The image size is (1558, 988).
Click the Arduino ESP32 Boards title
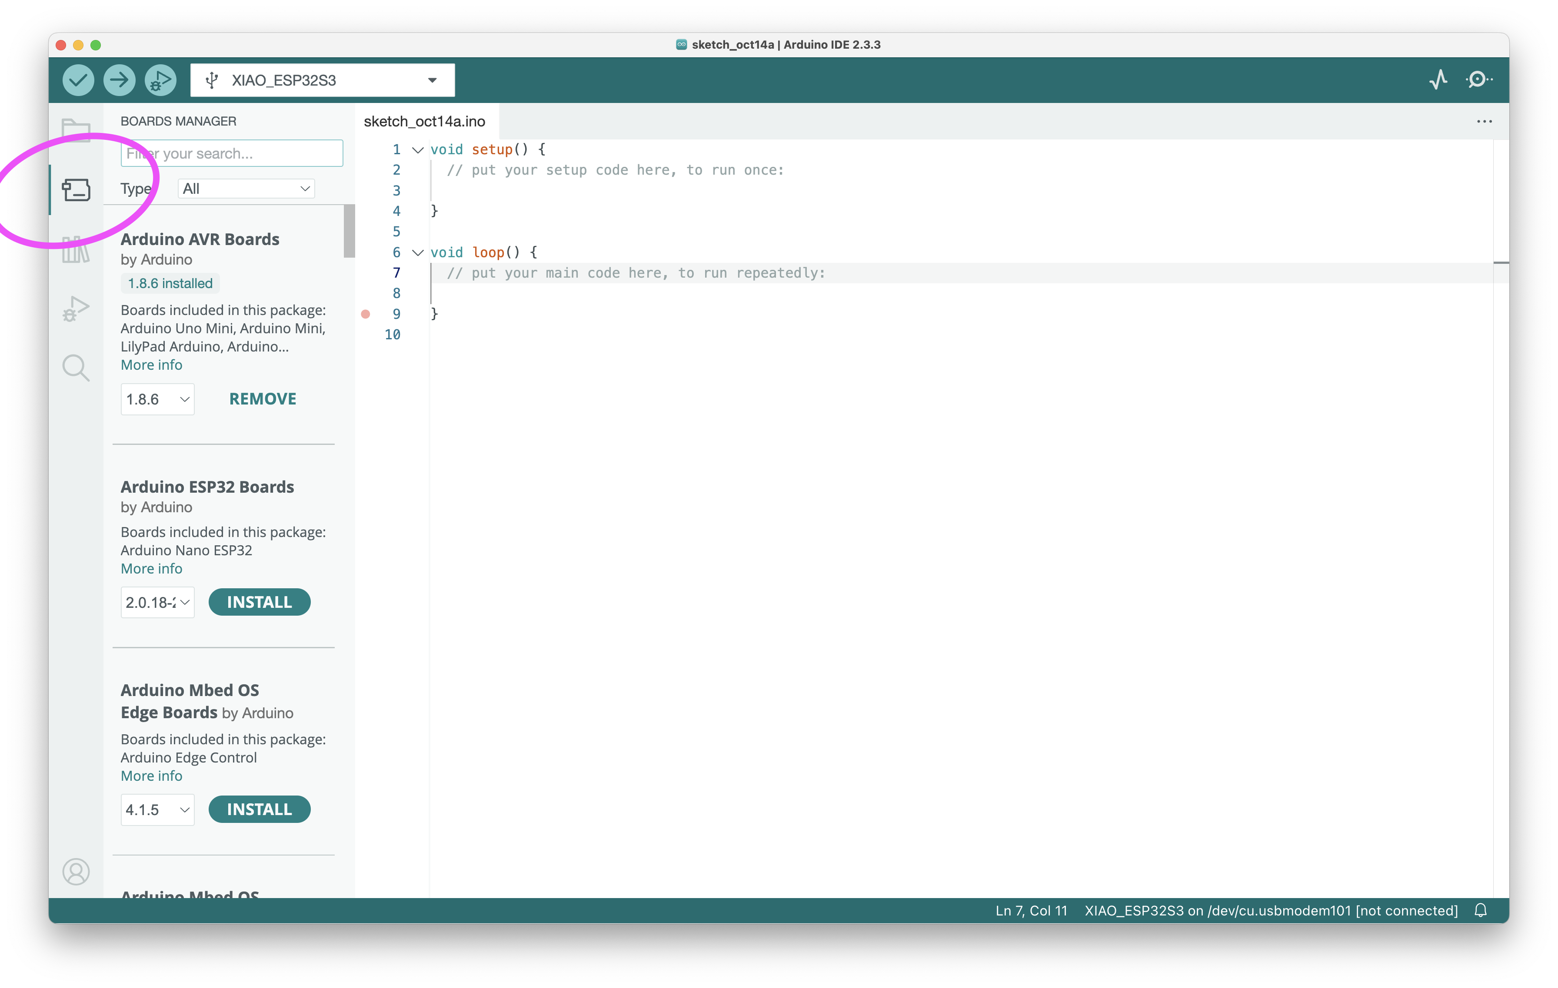207,487
